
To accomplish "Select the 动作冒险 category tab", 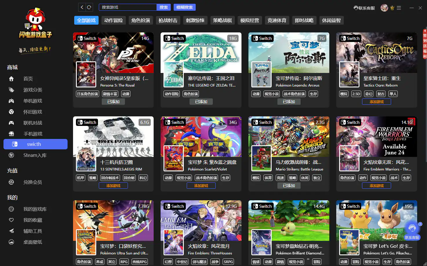I will pyautogui.click(x=114, y=20).
